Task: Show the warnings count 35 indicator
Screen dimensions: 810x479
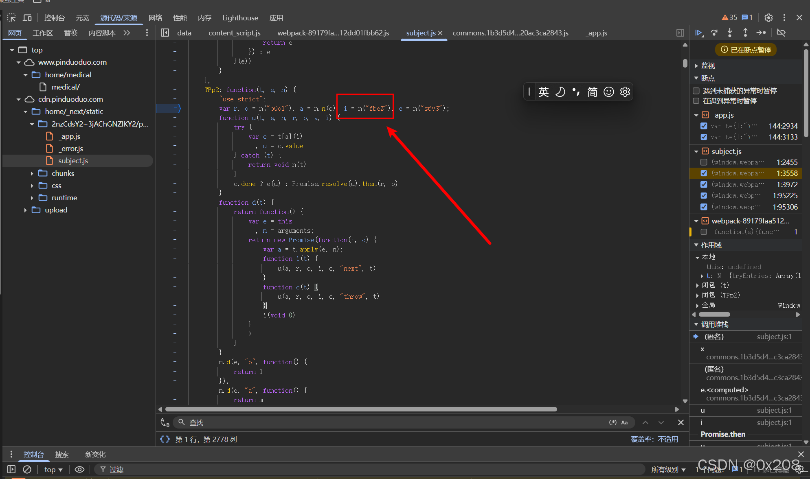Action: pyautogui.click(x=729, y=17)
